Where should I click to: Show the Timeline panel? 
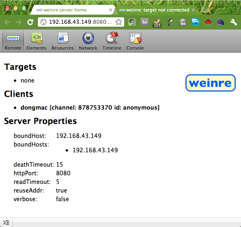point(112,41)
